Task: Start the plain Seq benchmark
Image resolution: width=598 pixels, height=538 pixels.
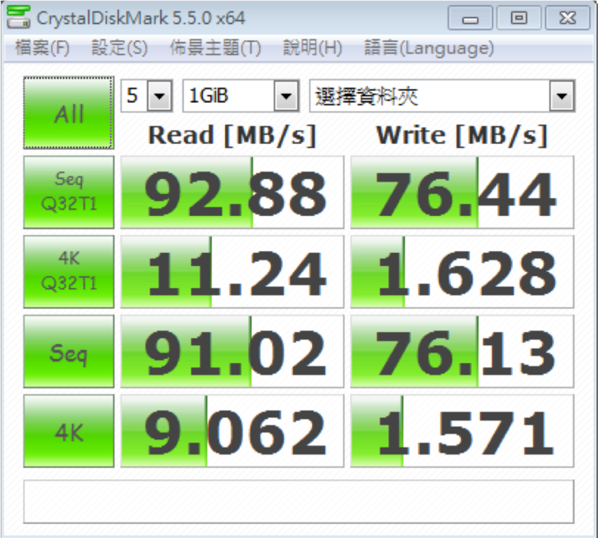Action: click(x=69, y=352)
